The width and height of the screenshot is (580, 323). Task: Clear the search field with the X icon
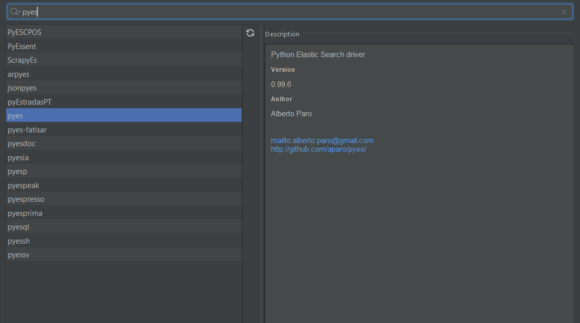click(x=564, y=12)
